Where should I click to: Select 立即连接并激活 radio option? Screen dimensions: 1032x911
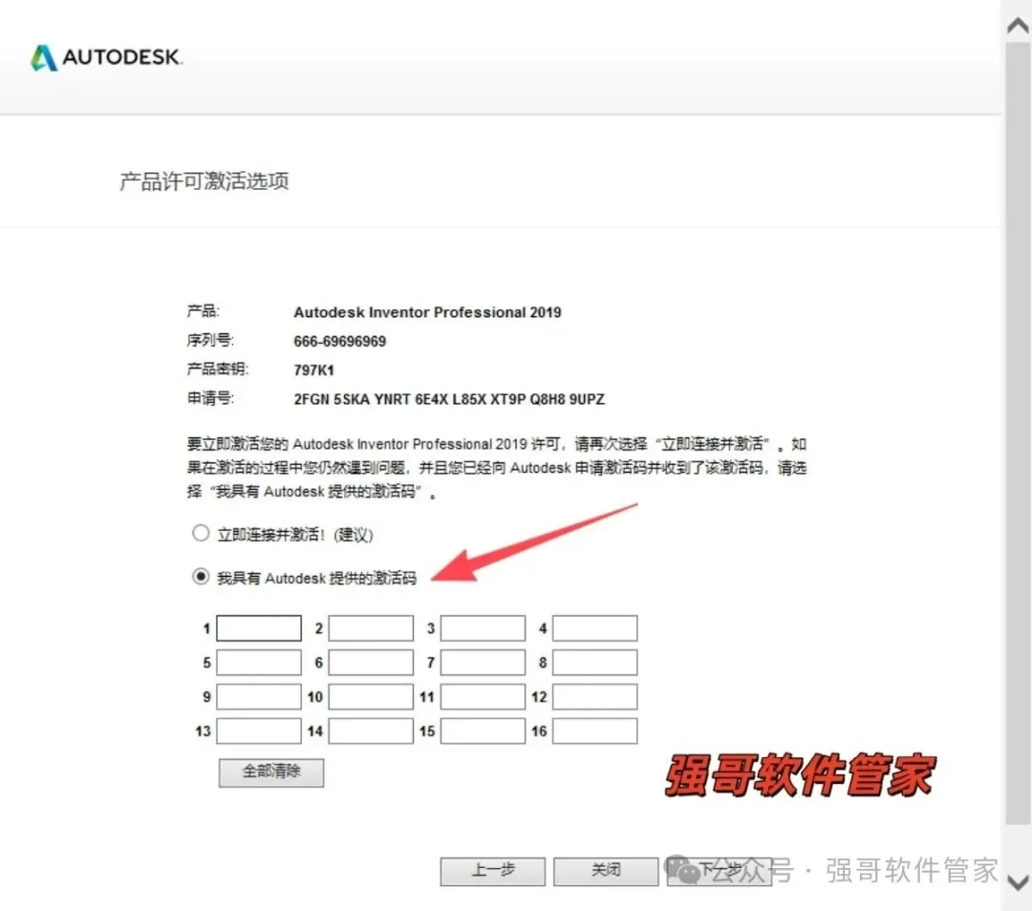201,533
